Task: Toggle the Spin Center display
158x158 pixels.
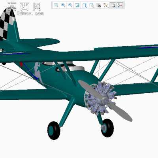Action: tap(120, 6)
